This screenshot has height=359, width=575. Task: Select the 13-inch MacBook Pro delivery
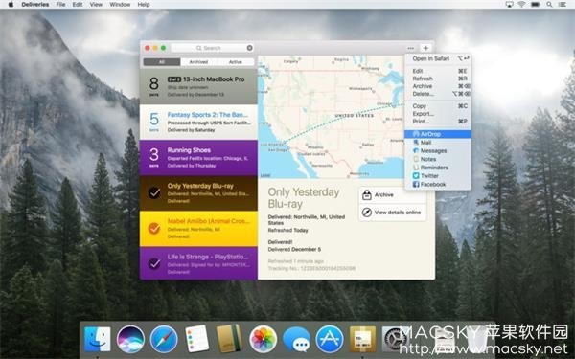[x=198, y=86]
